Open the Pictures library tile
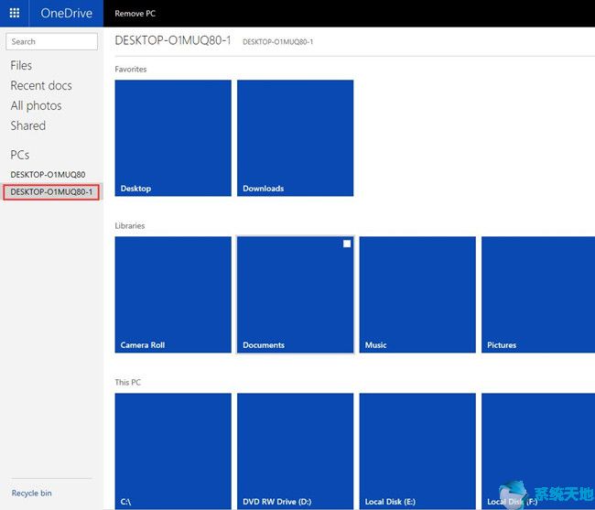595x510 pixels. click(538, 295)
